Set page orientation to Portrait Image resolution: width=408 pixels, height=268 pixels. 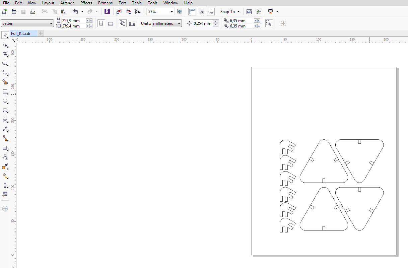[101, 23]
